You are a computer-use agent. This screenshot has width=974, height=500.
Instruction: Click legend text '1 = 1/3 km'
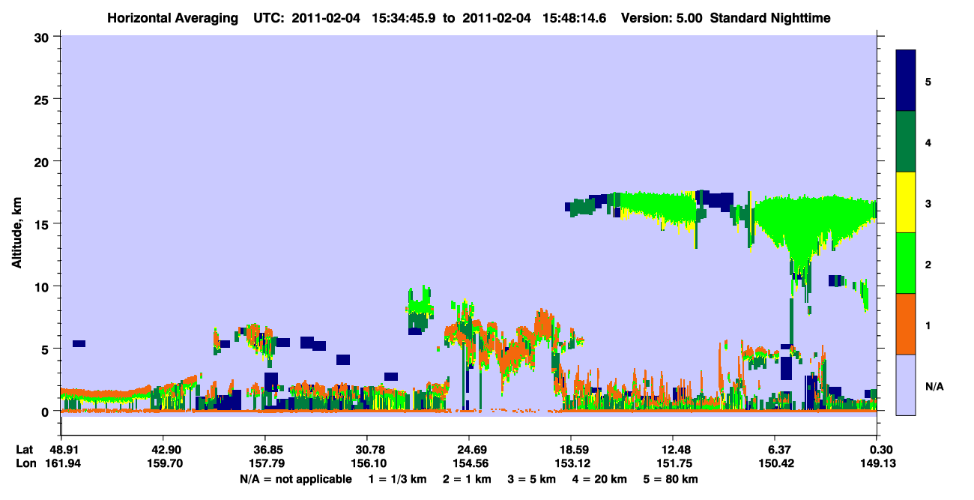pos(396,479)
